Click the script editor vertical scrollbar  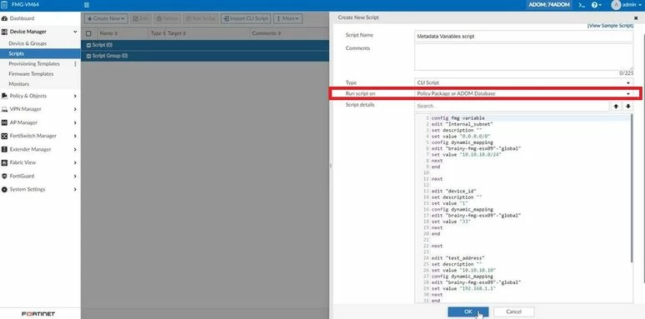coord(632,189)
